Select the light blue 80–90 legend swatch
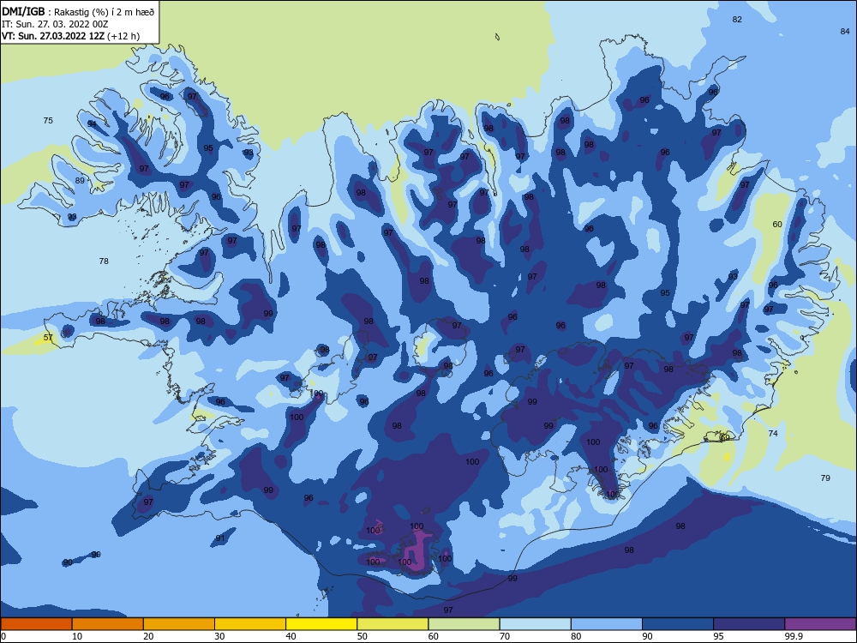The height and width of the screenshot is (643, 857). click(x=607, y=624)
